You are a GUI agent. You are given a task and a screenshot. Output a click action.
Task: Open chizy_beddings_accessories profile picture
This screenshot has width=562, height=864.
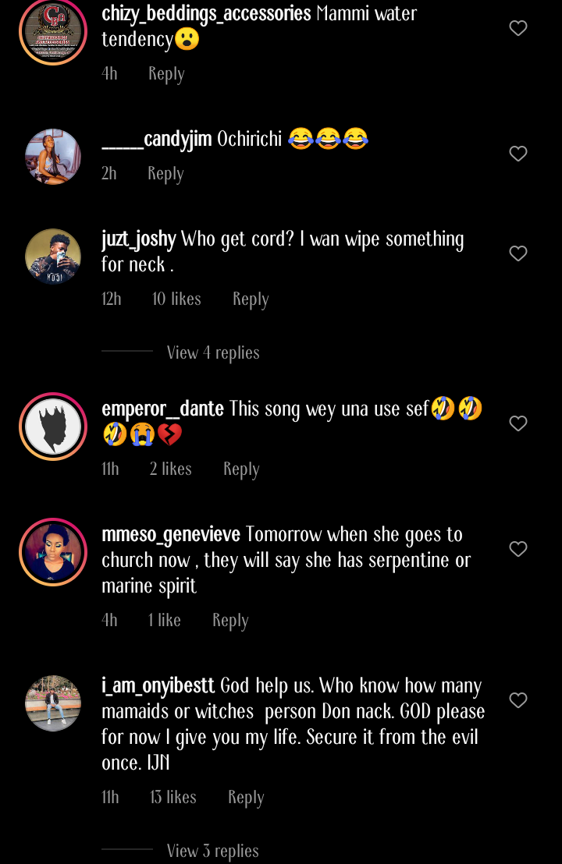(53, 31)
